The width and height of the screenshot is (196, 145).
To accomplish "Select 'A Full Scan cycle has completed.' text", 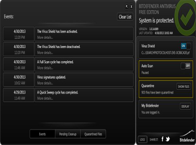I will (55, 62).
